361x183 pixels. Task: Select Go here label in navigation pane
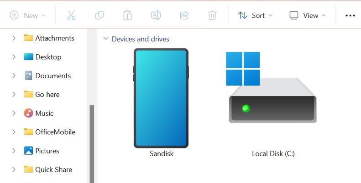pos(47,95)
